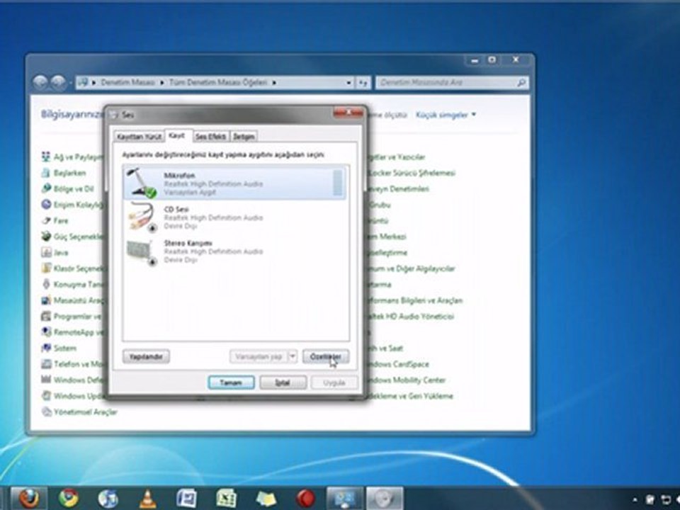Switch to Ses Efekti tab
Viewport: 680px width, 510px height.
210,137
